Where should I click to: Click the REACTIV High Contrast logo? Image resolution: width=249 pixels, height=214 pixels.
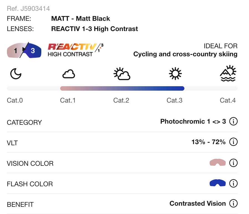(76, 50)
